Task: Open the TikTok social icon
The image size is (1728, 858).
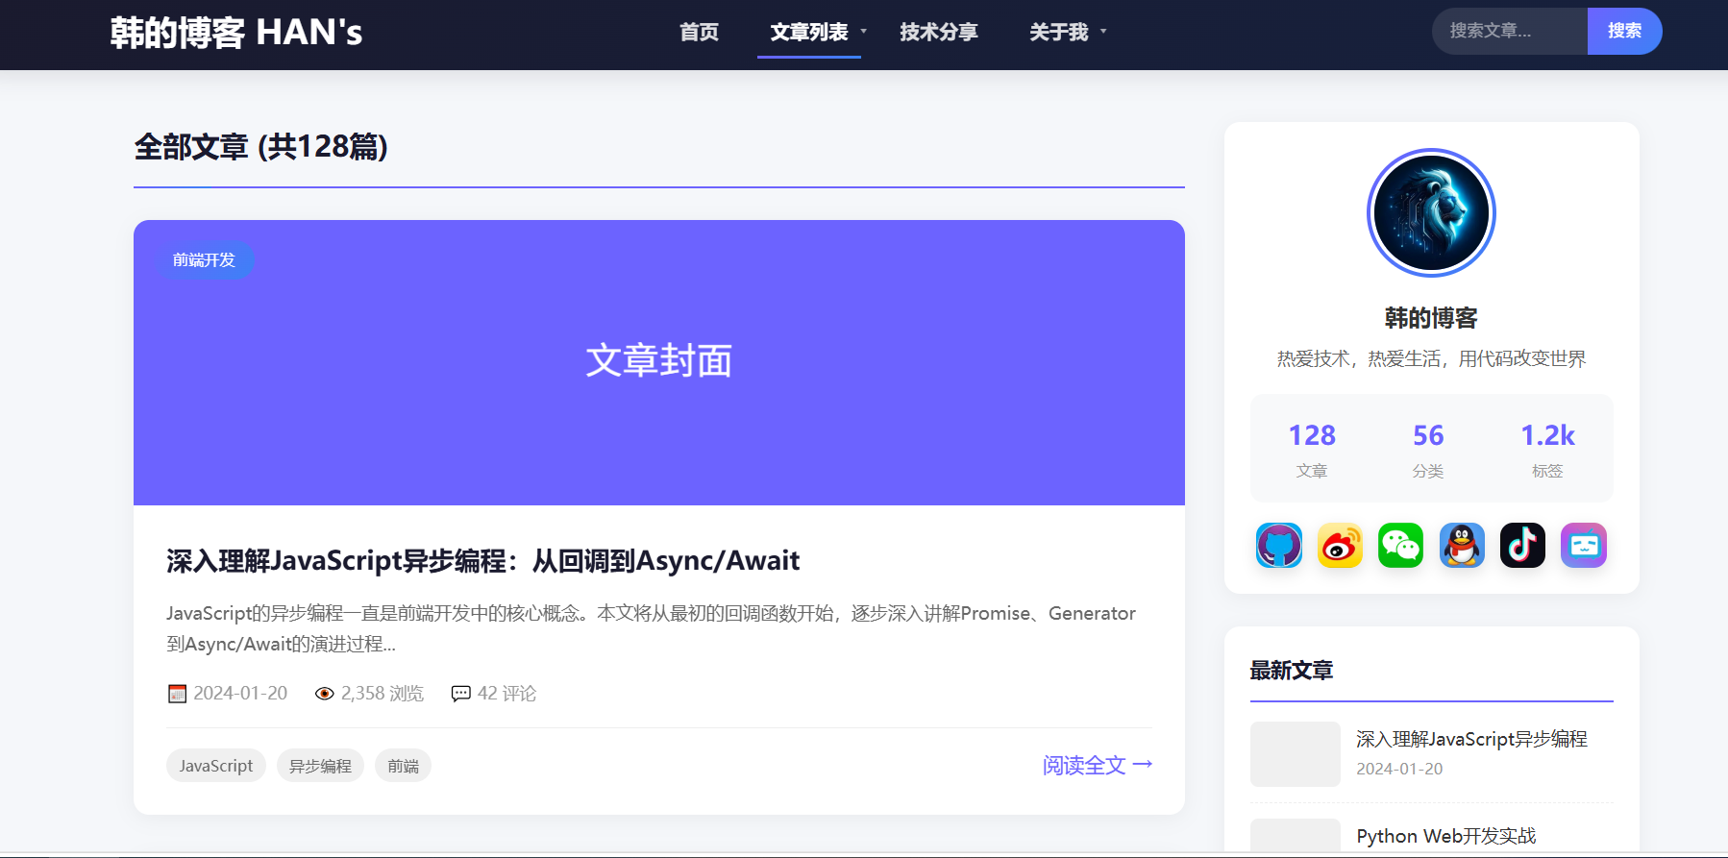Action: pyautogui.click(x=1522, y=546)
